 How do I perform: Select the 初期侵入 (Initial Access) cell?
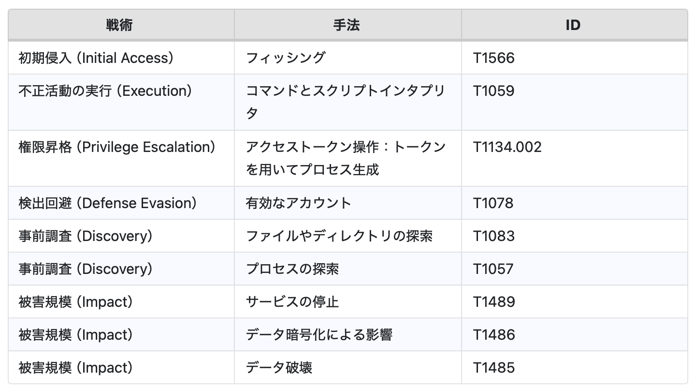tap(96, 58)
